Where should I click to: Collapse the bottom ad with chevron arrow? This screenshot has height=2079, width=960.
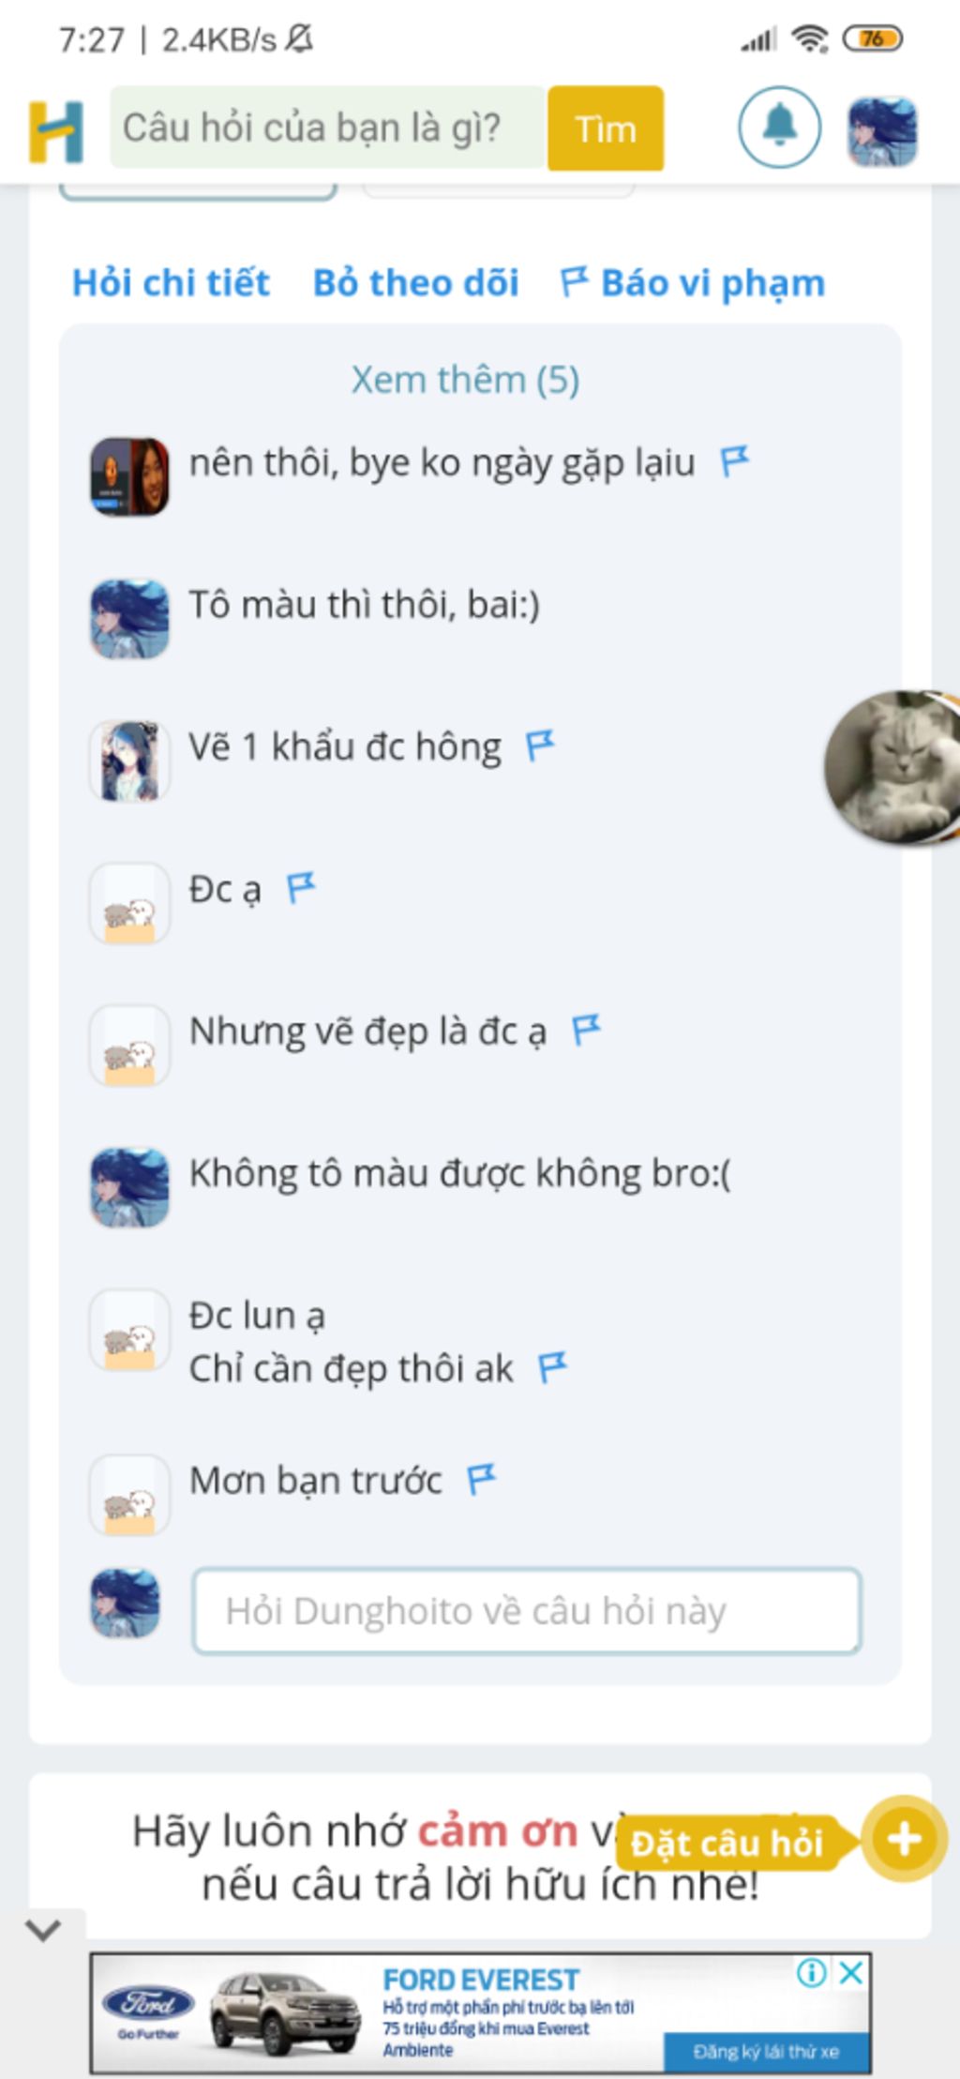(x=43, y=1929)
